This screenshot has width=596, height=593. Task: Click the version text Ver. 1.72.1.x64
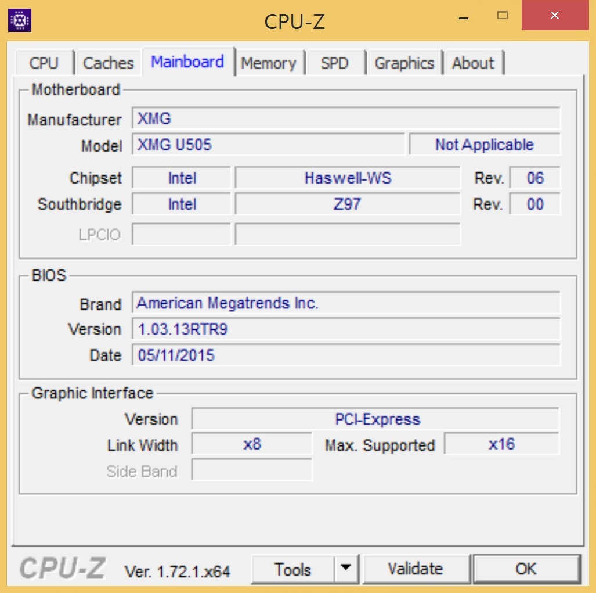click(x=177, y=571)
